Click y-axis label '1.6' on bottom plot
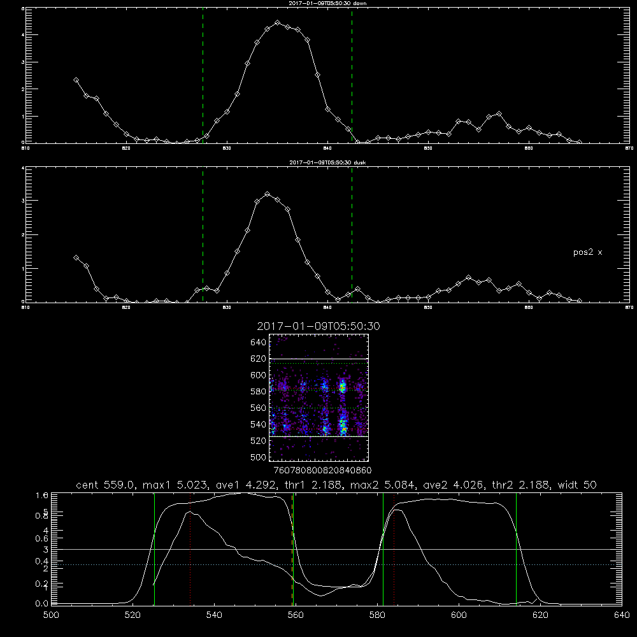The height and width of the screenshot is (637, 637). pos(42,495)
